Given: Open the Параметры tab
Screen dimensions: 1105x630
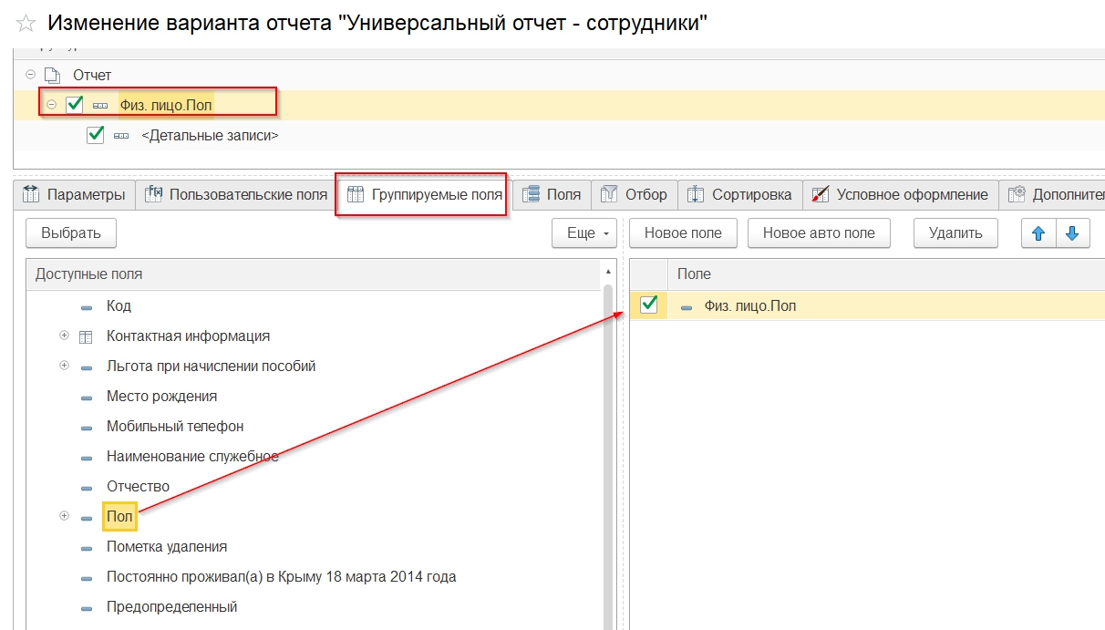Looking at the screenshot, I should (74, 194).
